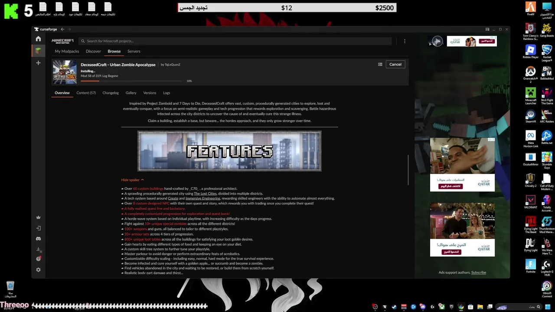Screen dimensions: 555x312
Task: Switch to My Modpacks tab
Action: 67,51
